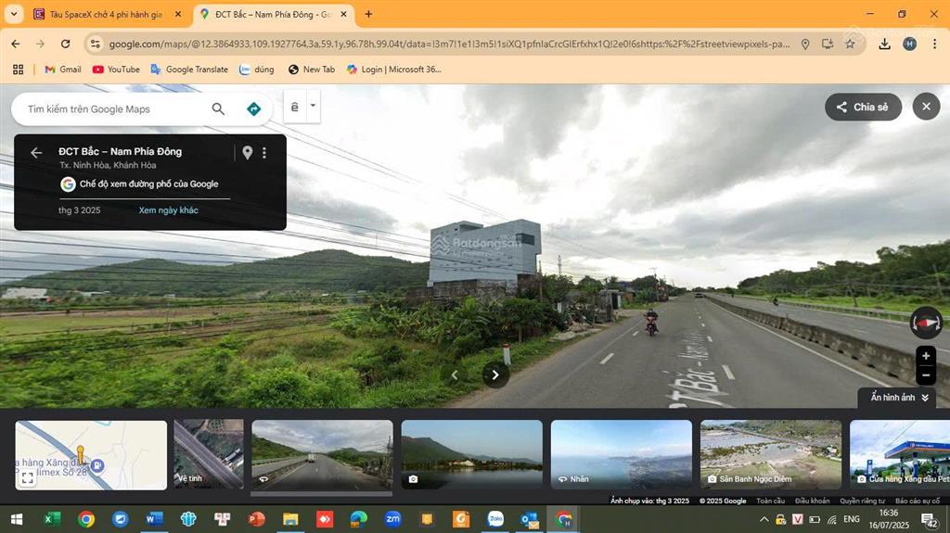Bookmark this page with the star icon
This screenshot has width=950, height=533.
(850, 44)
